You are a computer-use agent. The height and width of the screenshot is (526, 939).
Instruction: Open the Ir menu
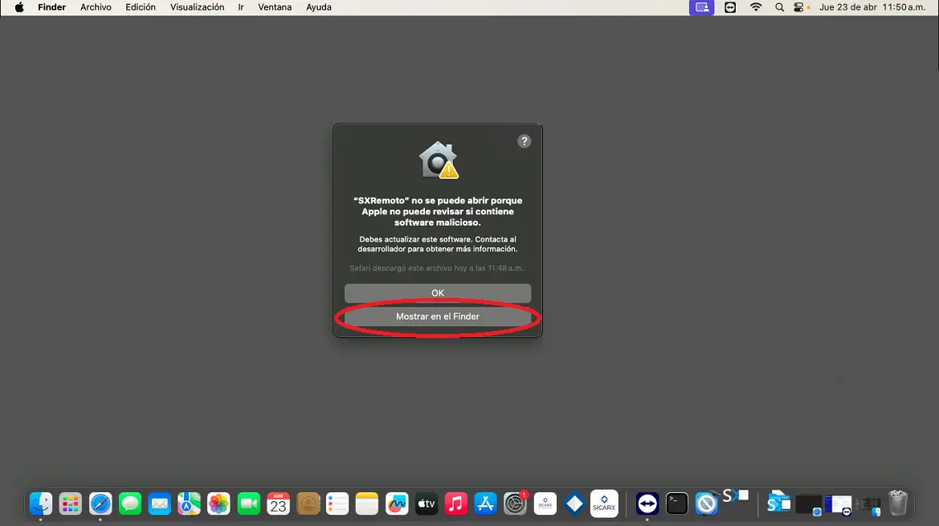click(x=241, y=7)
